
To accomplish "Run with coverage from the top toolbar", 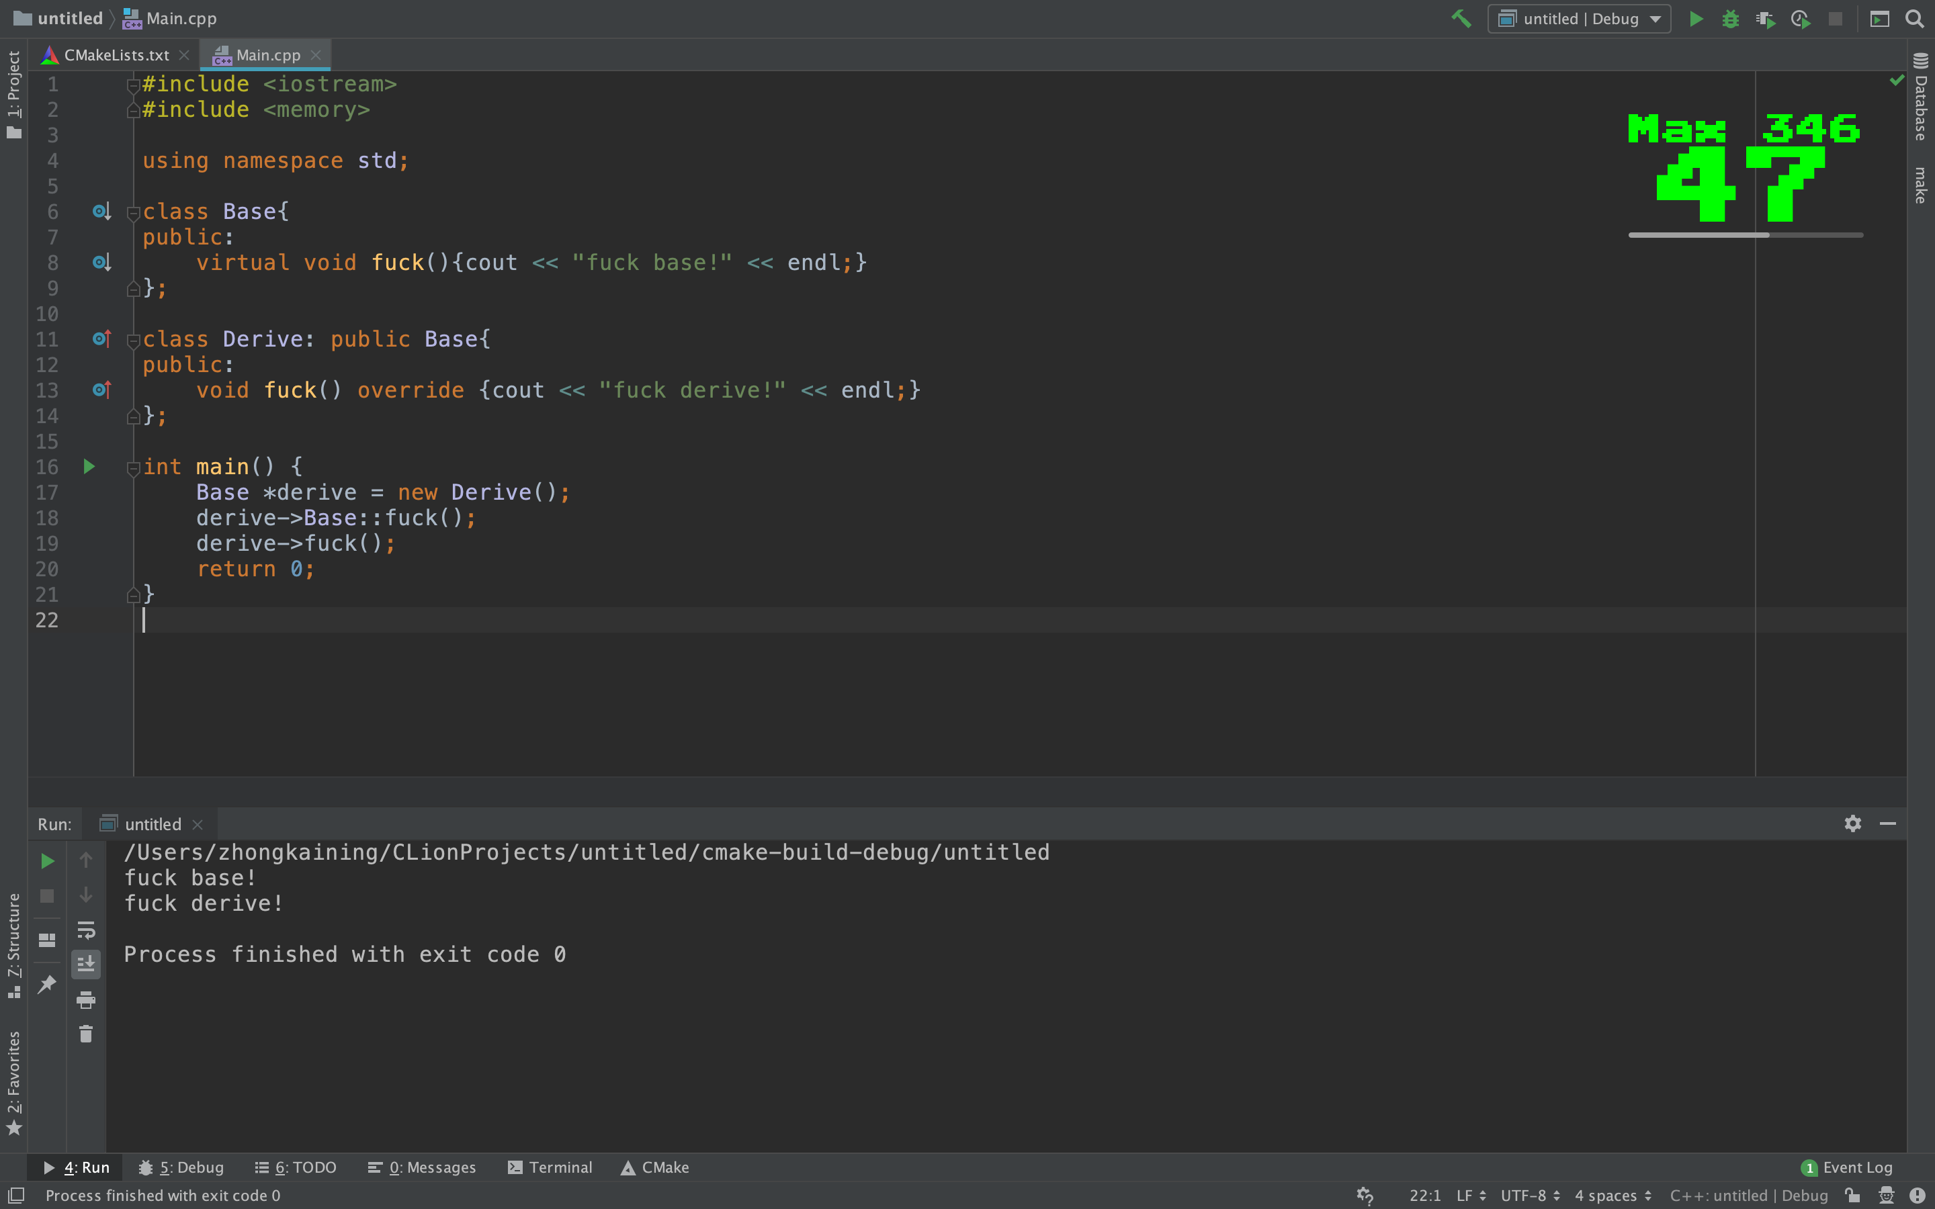I will (1766, 18).
